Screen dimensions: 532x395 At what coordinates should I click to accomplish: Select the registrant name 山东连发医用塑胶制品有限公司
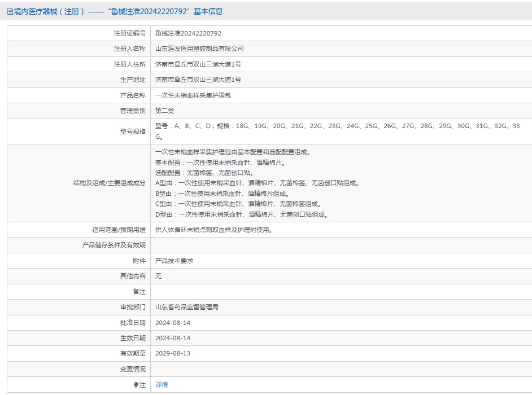(x=199, y=49)
